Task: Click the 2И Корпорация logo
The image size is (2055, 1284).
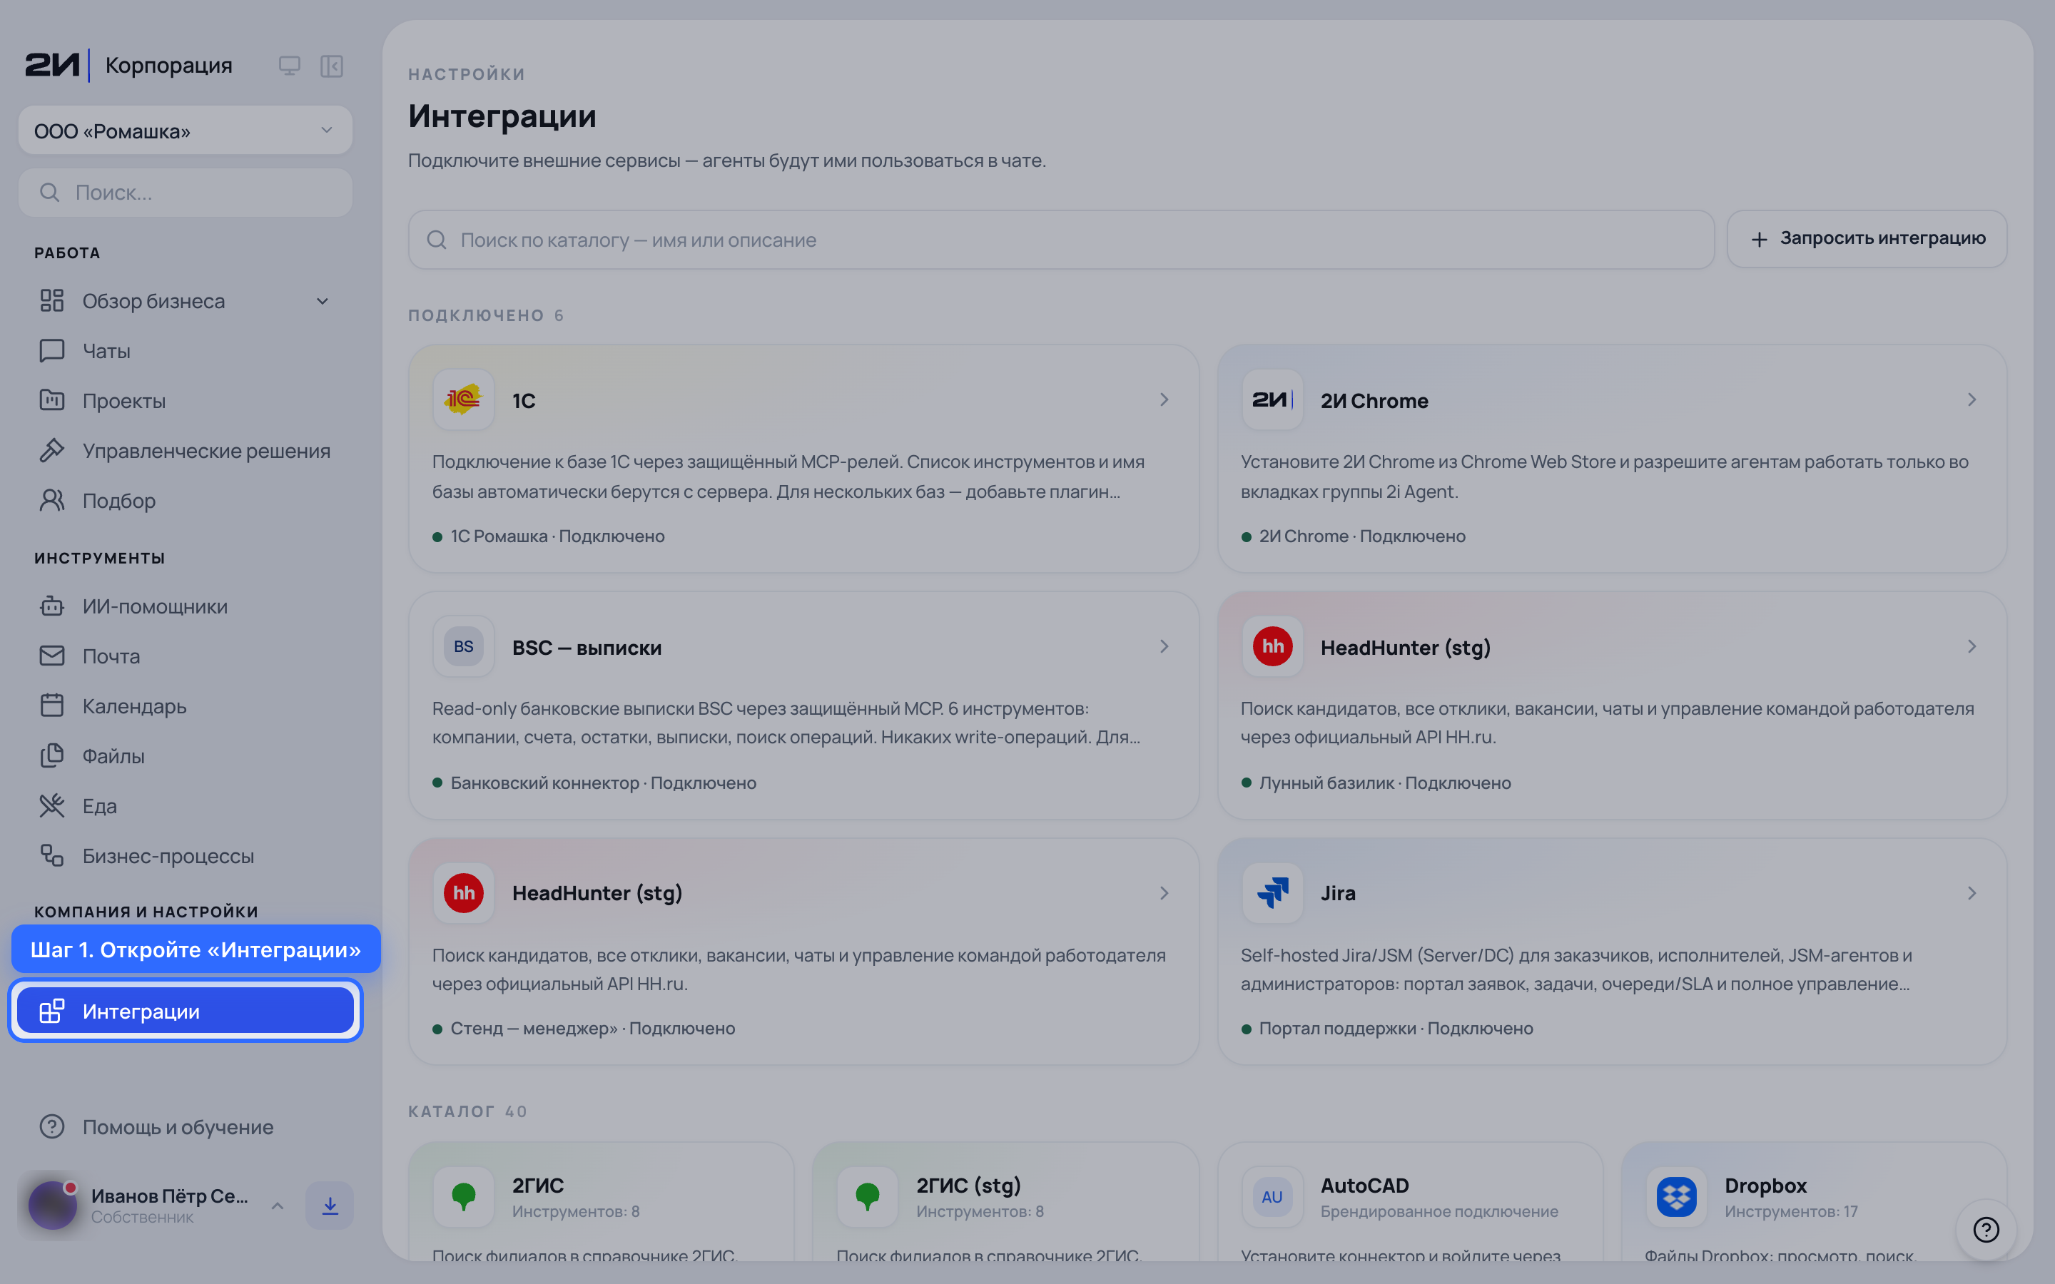Action: click(128, 66)
